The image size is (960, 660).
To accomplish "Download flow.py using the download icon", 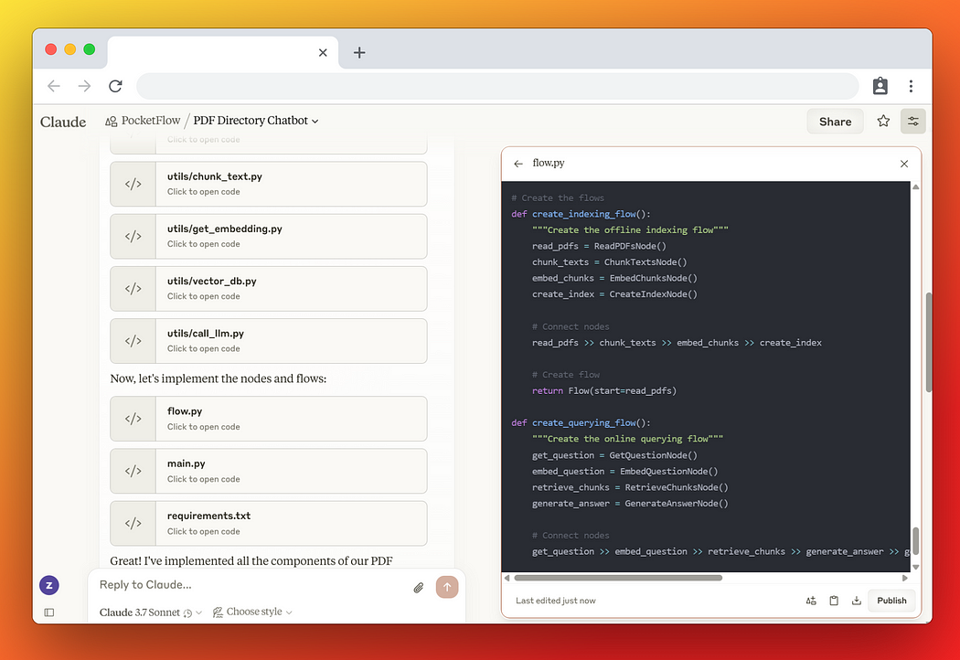I will (x=856, y=601).
